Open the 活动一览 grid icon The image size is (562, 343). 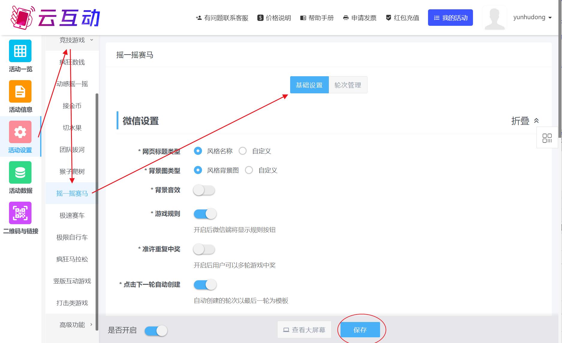pyautogui.click(x=20, y=51)
